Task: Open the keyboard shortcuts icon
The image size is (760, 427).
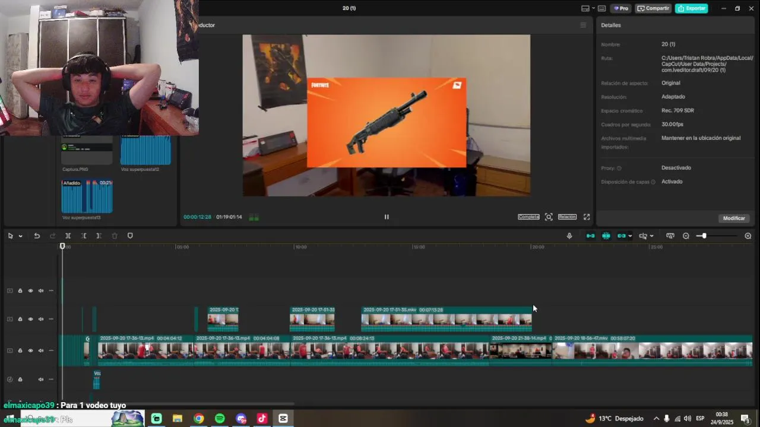Action: (602, 8)
